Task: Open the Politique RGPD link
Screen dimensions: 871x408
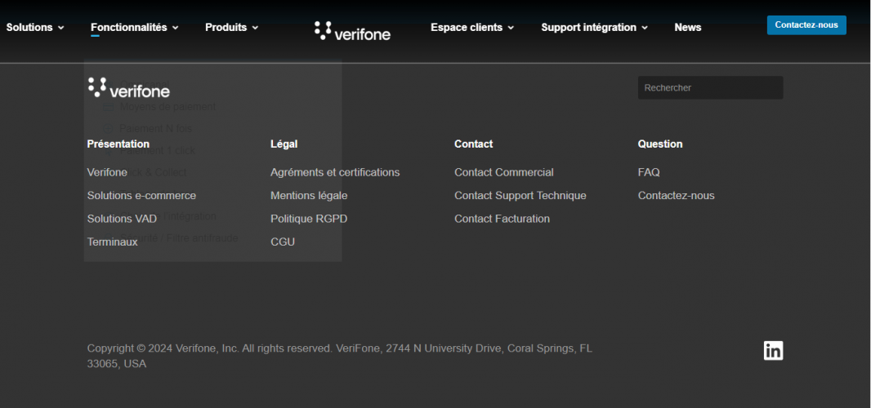Action: click(308, 219)
